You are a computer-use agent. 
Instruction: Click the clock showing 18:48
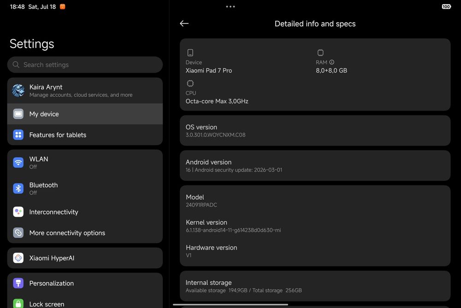coord(18,6)
